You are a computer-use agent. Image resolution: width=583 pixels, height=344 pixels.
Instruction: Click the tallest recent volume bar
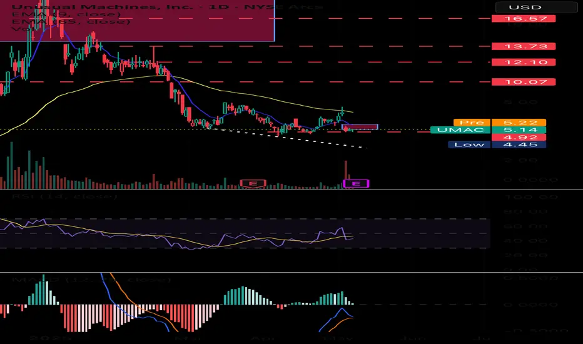tap(346, 175)
